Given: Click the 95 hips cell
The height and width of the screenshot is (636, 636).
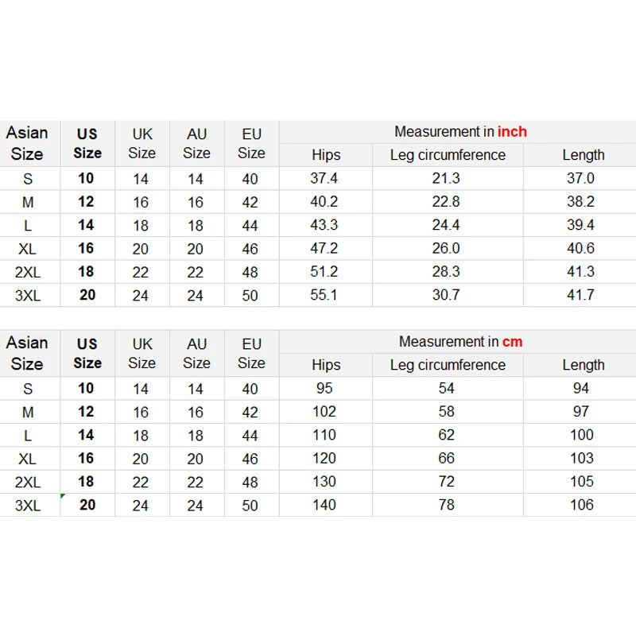Looking at the screenshot, I should click(x=324, y=389).
